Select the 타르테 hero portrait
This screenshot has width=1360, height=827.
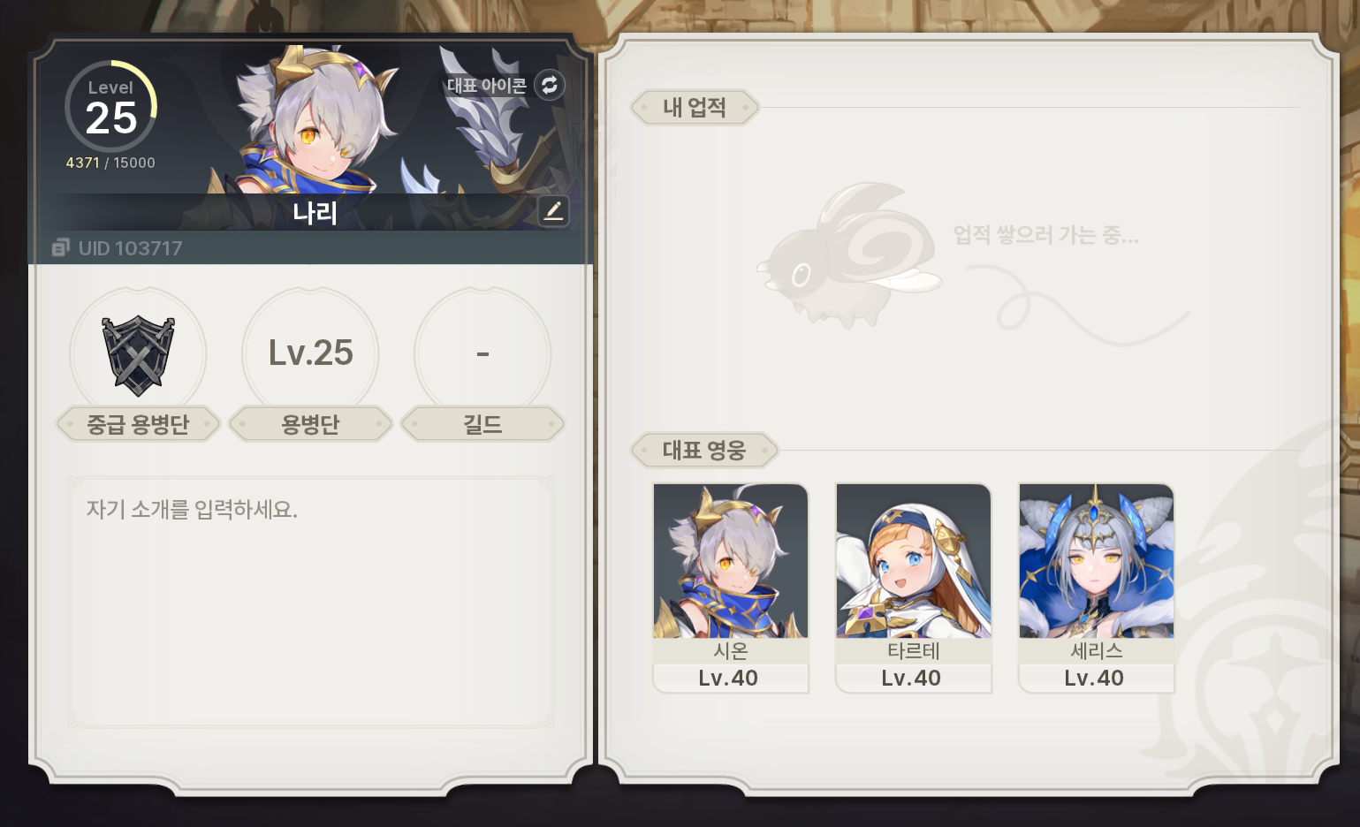click(914, 560)
